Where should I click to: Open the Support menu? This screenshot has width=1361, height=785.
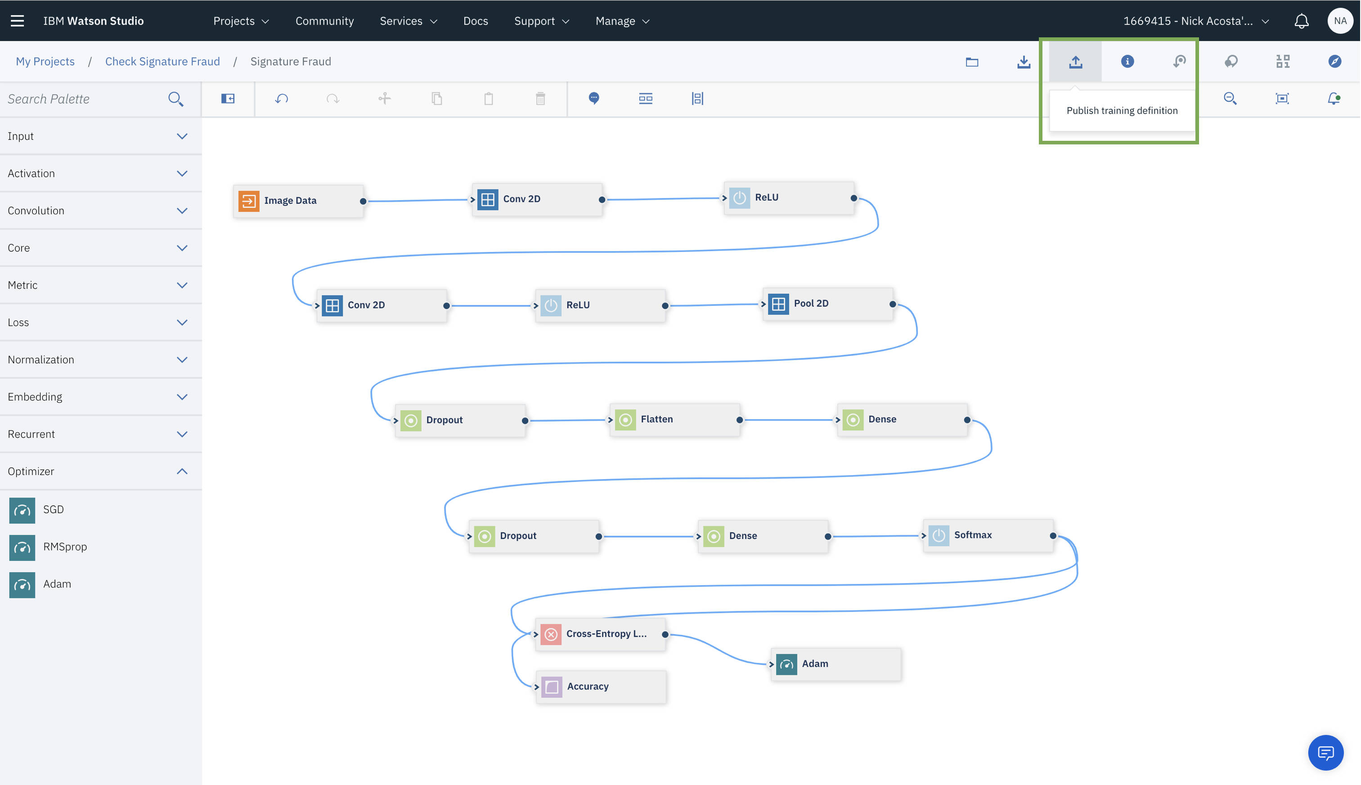(x=541, y=21)
